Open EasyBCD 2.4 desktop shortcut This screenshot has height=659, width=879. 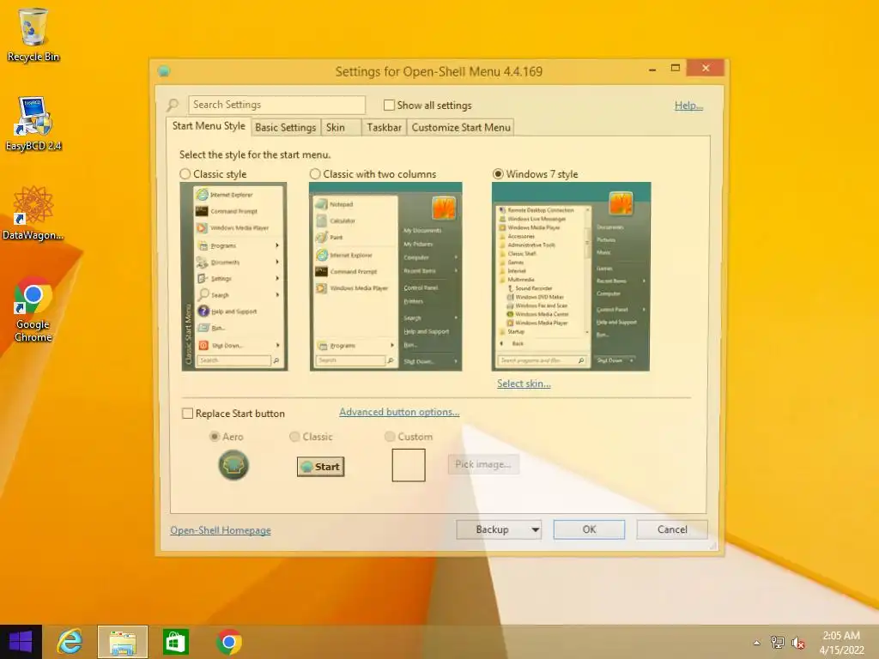click(x=33, y=124)
